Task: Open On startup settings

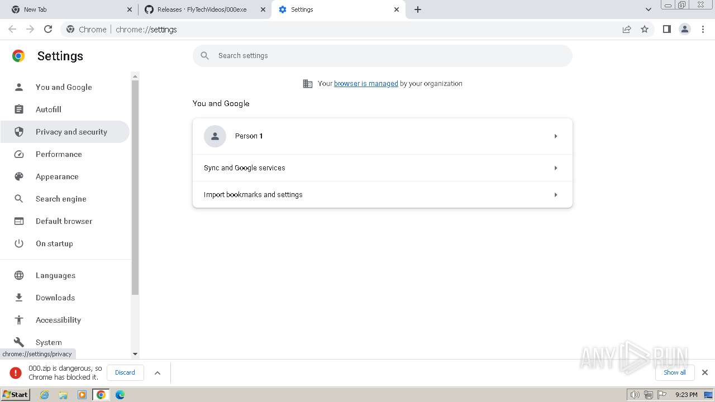Action: pyautogui.click(x=65, y=243)
